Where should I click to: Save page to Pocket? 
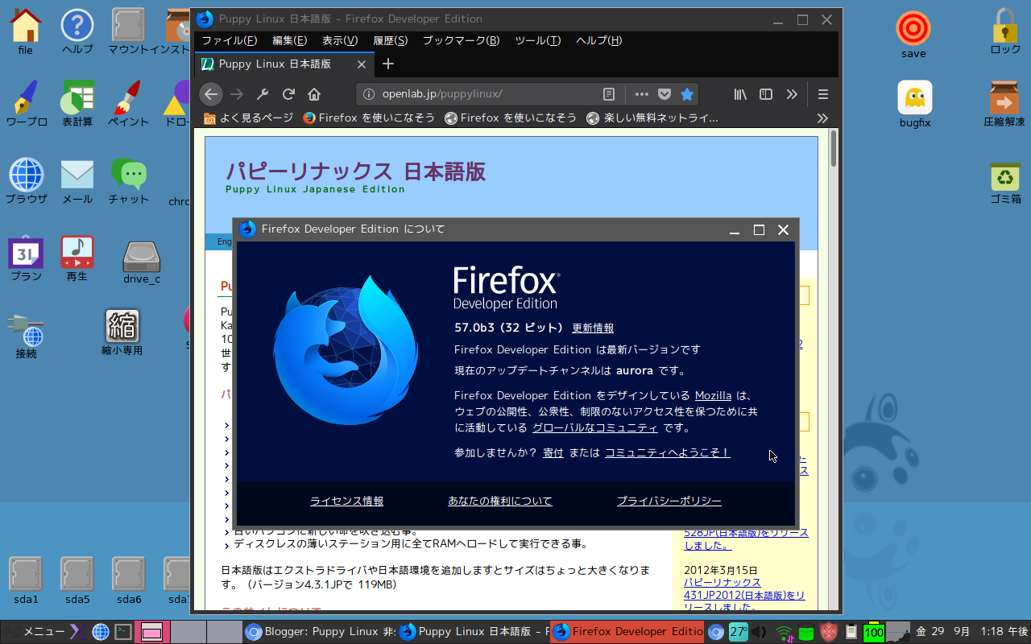point(665,94)
